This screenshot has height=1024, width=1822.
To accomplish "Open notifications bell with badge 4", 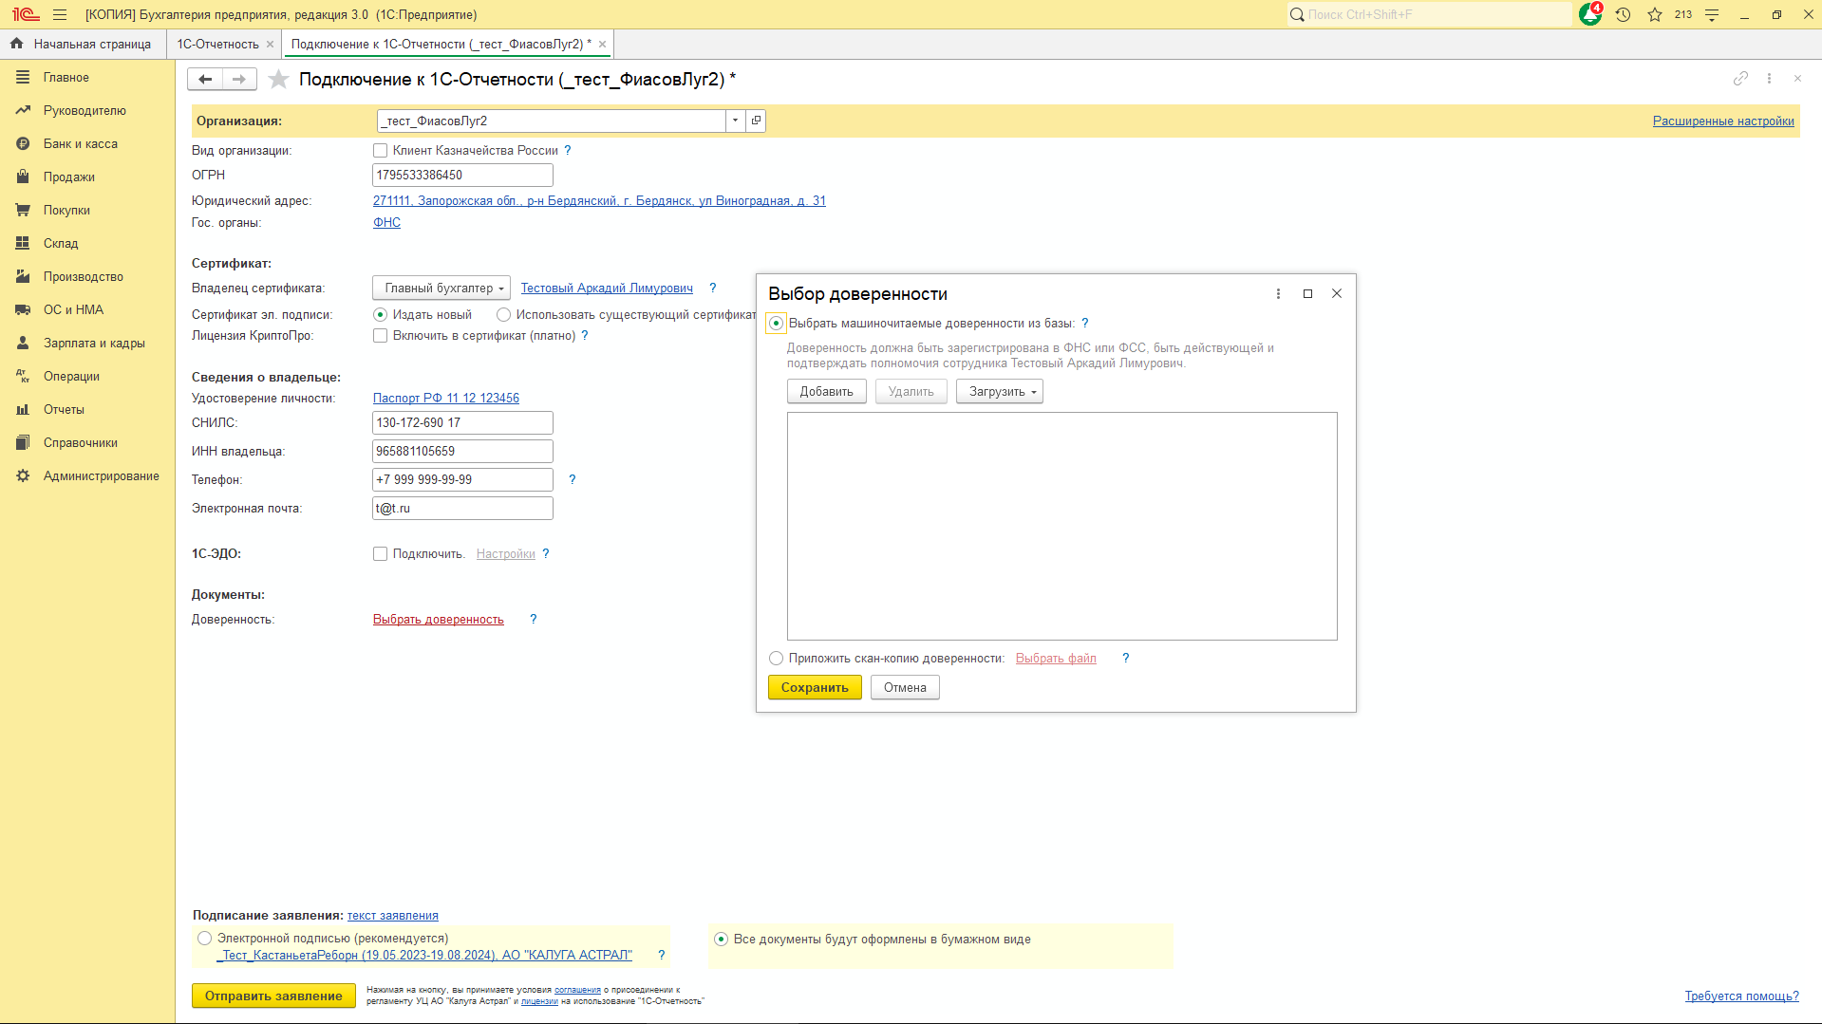I will pyautogui.click(x=1590, y=14).
